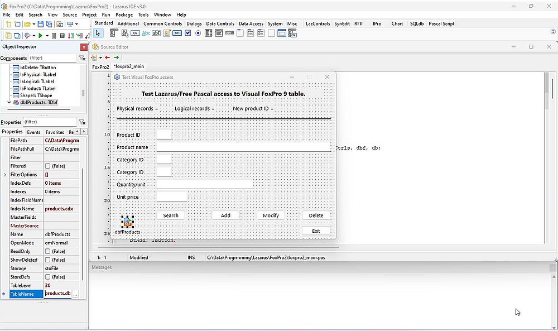
Task: Open the Package menu
Action: [x=124, y=15]
